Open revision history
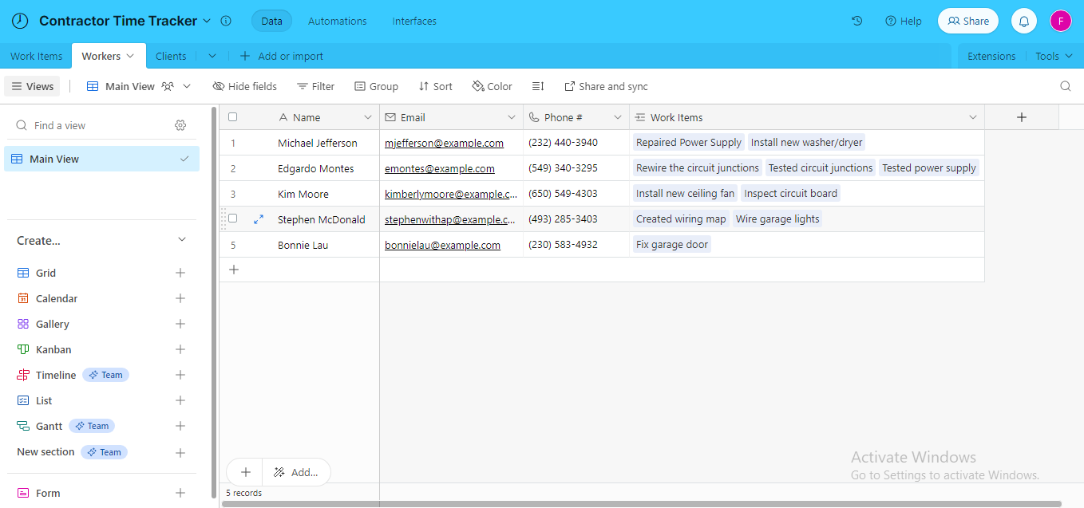This screenshot has height=508, width=1084. pyautogui.click(x=857, y=21)
